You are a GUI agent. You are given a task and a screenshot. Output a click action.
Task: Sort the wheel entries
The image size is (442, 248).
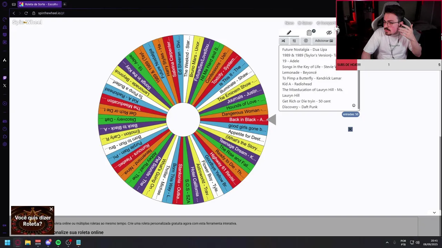tap(294, 41)
